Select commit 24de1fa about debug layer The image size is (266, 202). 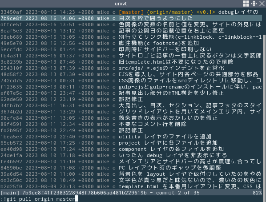point(131,155)
